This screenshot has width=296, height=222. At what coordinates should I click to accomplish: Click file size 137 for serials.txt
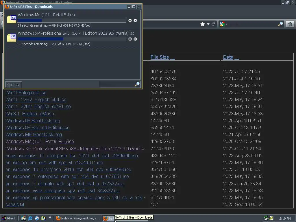[x=154, y=204]
